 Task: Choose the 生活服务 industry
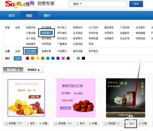[x=140, y=28]
